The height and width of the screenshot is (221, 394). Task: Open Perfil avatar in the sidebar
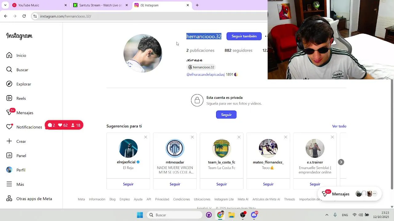click(9, 170)
